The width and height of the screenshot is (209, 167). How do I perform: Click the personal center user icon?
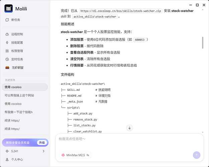7,159
